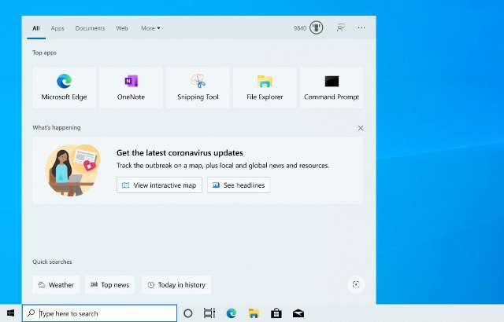Viewport: 504px width, 322px height.
Task: Run the Top news quick search
Action: (109, 285)
